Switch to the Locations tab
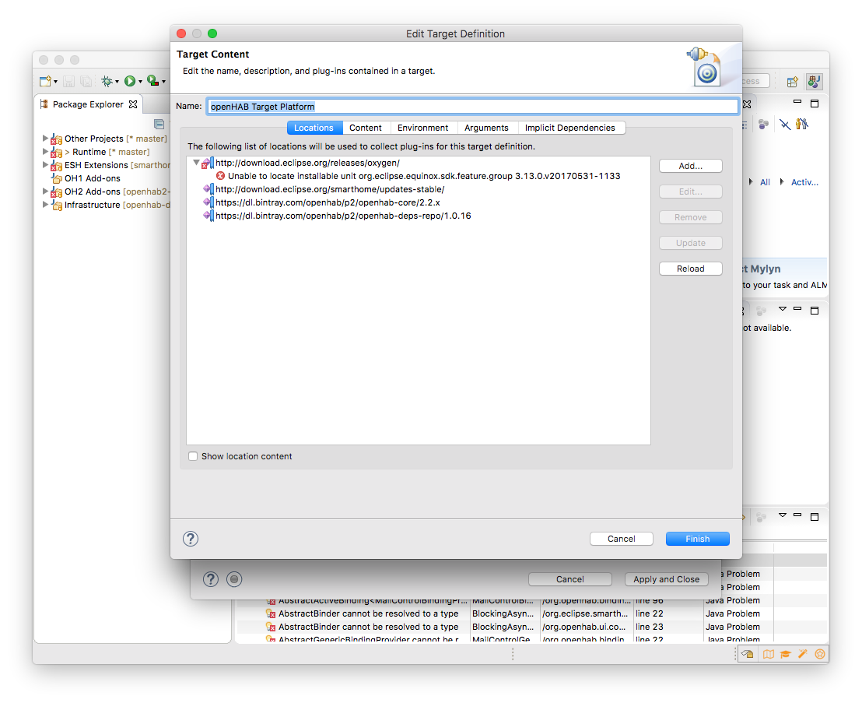862x703 pixels. pyautogui.click(x=314, y=128)
